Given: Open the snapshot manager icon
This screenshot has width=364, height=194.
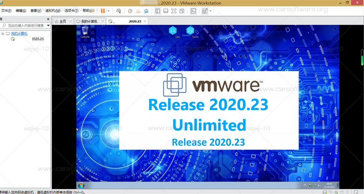Looking at the screenshot, I should click(146, 11).
